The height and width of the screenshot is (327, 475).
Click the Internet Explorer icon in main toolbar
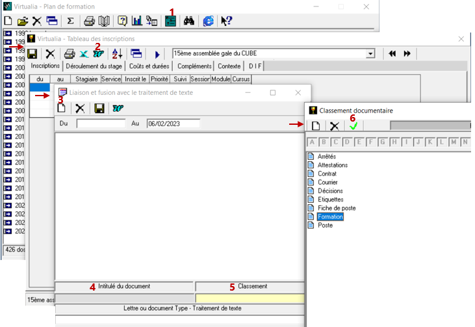pyautogui.click(x=208, y=21)
